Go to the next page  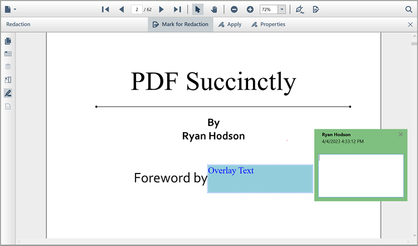162,9
